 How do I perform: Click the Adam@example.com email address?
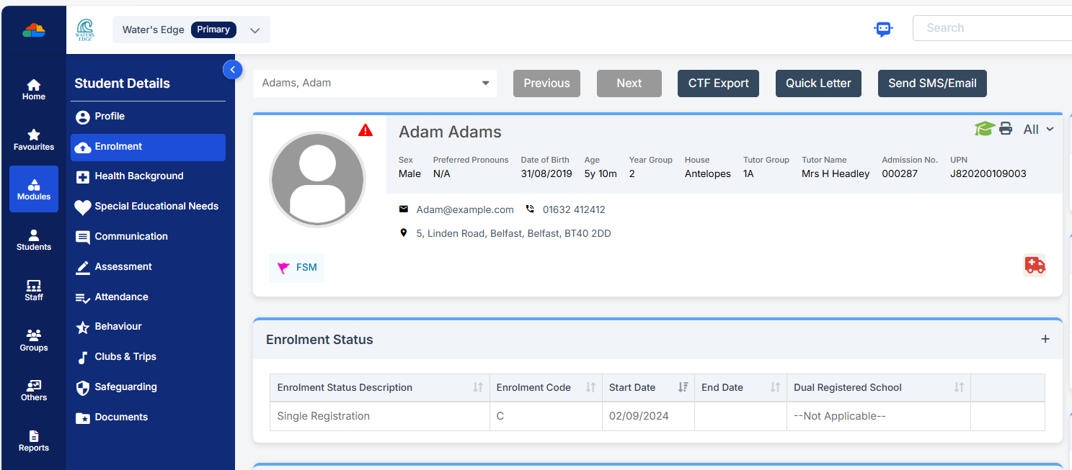click(465, 209)
